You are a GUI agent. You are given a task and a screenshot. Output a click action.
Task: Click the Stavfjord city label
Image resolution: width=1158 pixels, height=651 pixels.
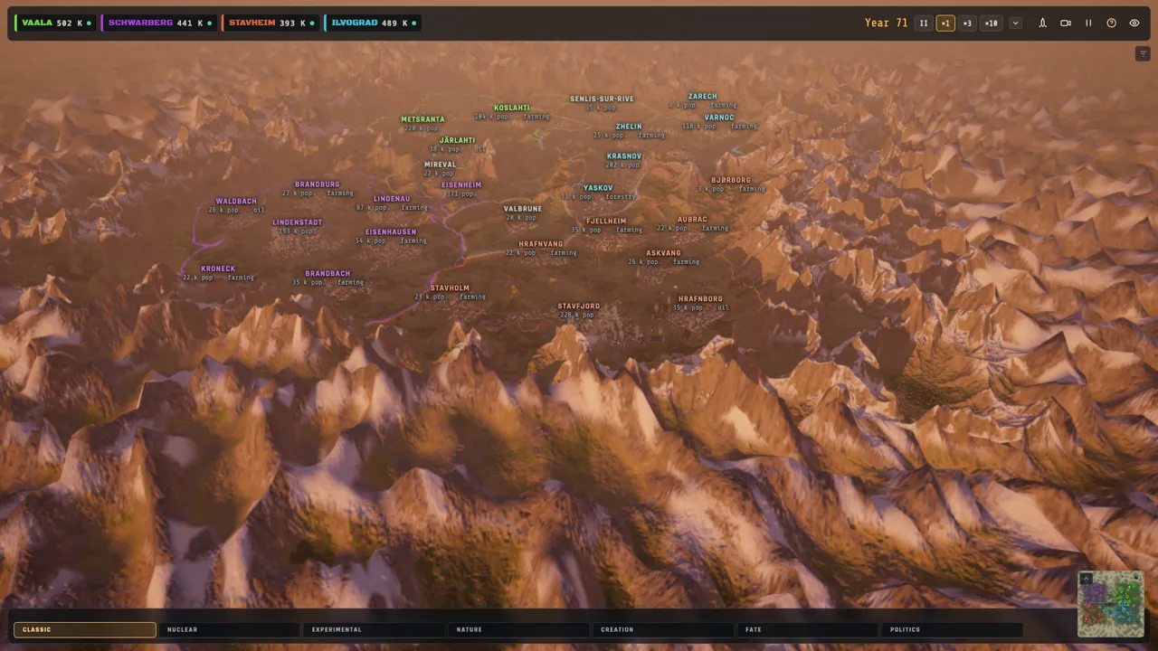579,307
